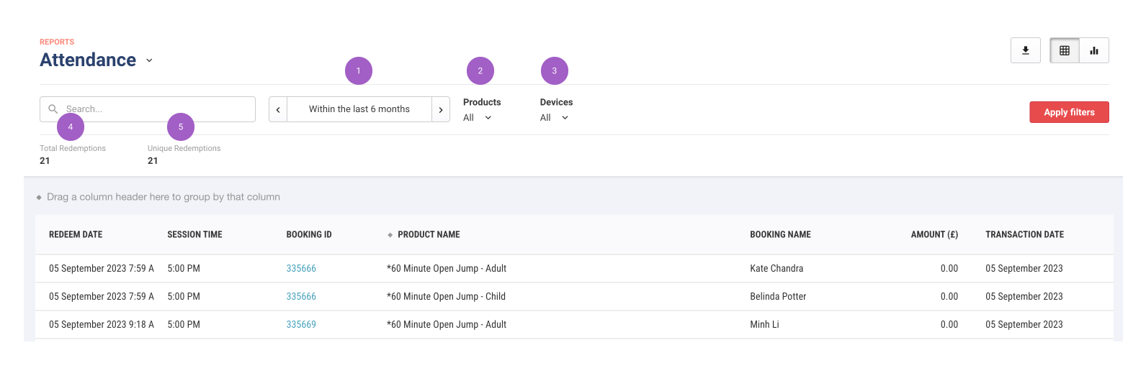Viewport: 1146px width, 368px height.
Task: Sort by Product Name column header
Action: [429, 235]
